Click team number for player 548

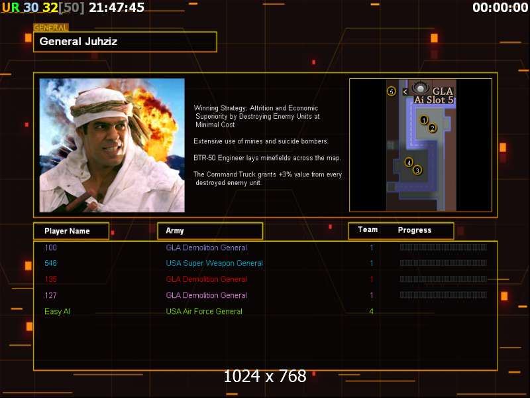click(x=372, y=263)
